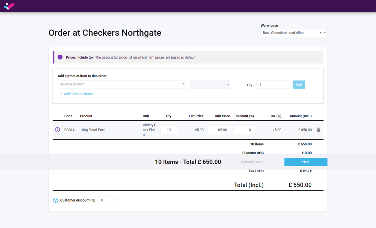Image resolution: width=376 pixels, height=228 pixels.
Task: Click the purple info icon in the price banner
Action: click(60, 57)
